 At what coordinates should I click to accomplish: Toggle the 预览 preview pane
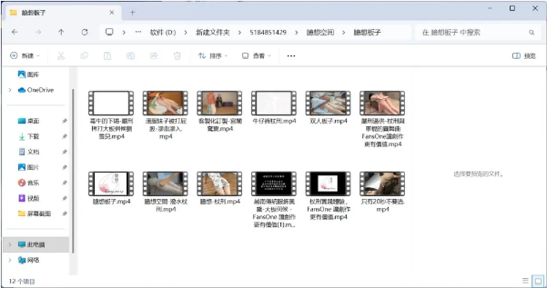tap(524, 56)
